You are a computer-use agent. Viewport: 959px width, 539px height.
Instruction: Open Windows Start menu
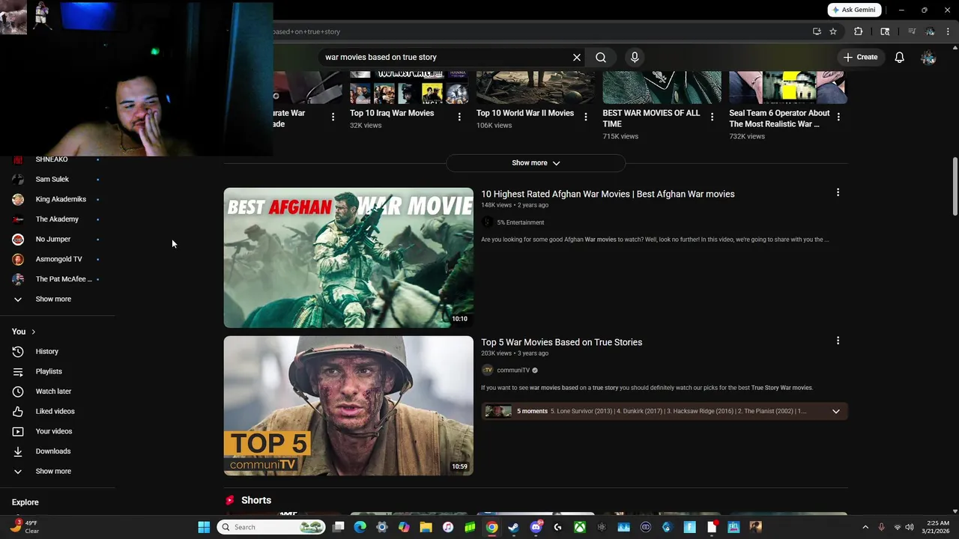[204, 527]
